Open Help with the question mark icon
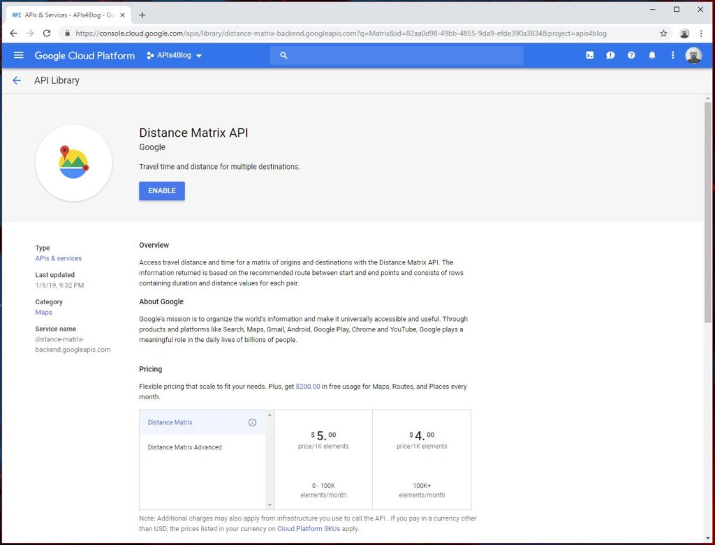 [x=631, y=55]
